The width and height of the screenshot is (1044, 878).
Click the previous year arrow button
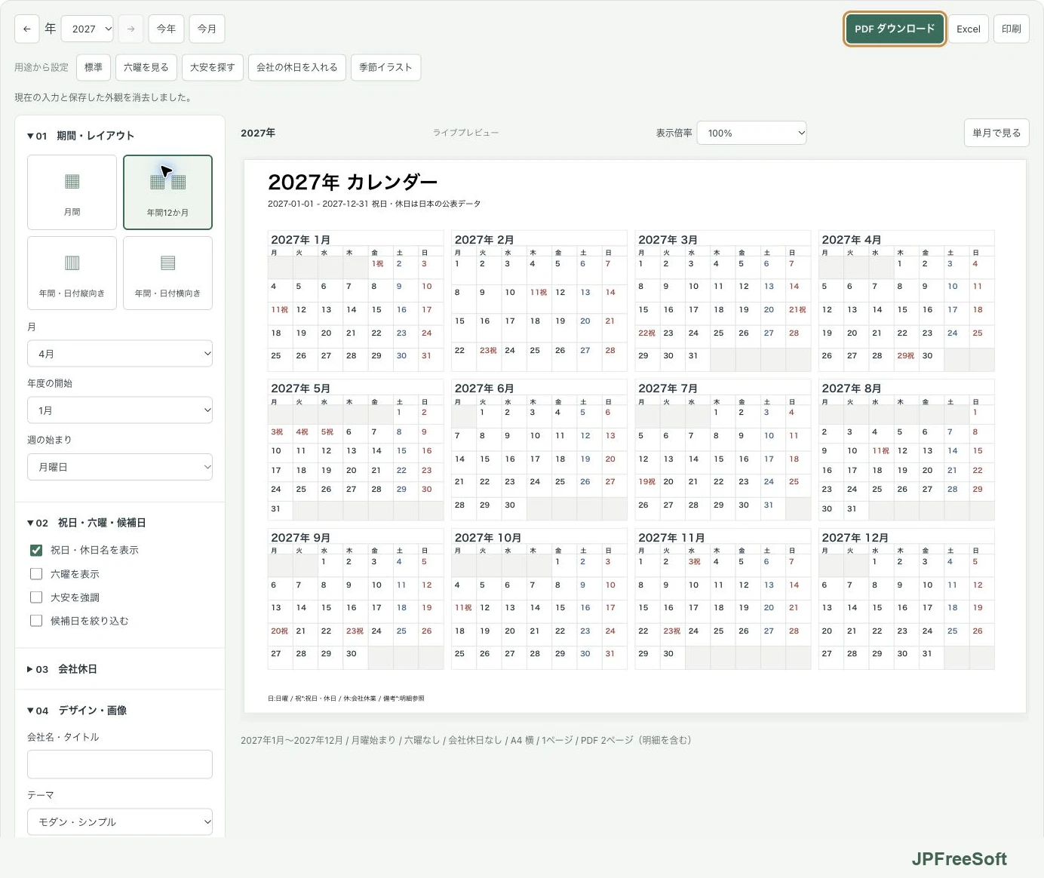(x=26, y=29)
